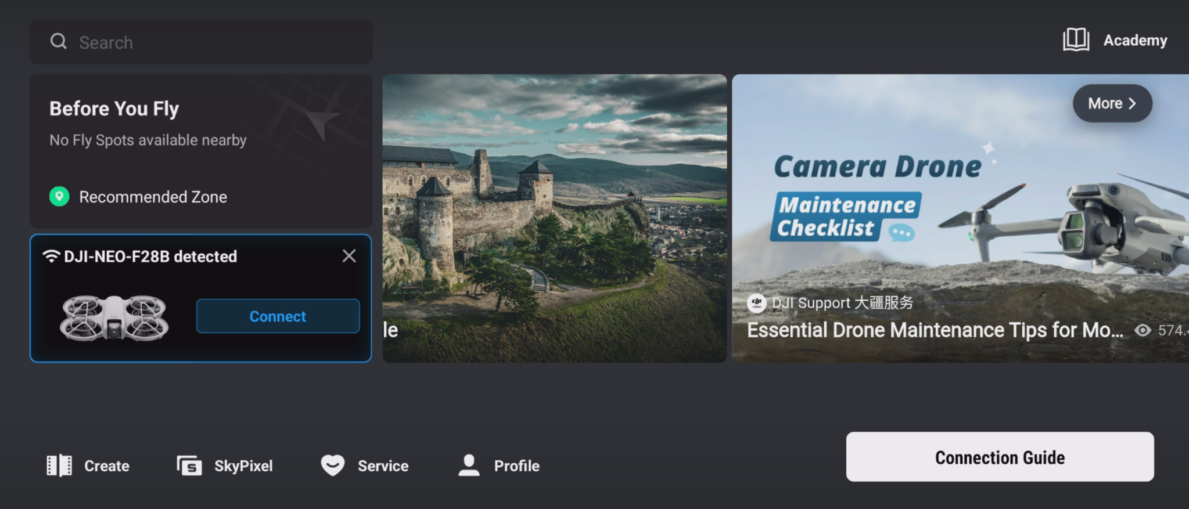Screen dimensions: 1189x509
Task: Tap the green Recommended Zone pin icon
Action: [59, 197]
